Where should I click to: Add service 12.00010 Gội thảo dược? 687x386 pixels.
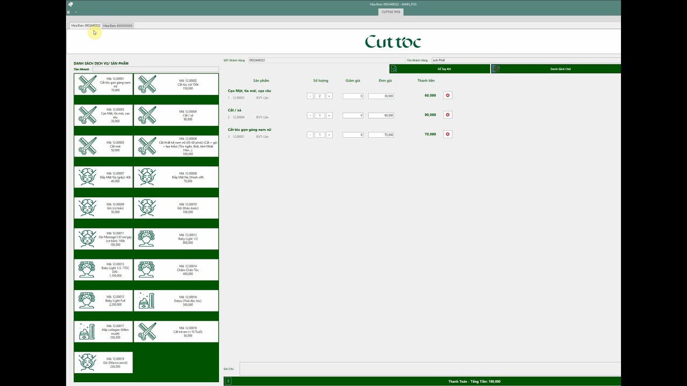click(x=176, y=208)
